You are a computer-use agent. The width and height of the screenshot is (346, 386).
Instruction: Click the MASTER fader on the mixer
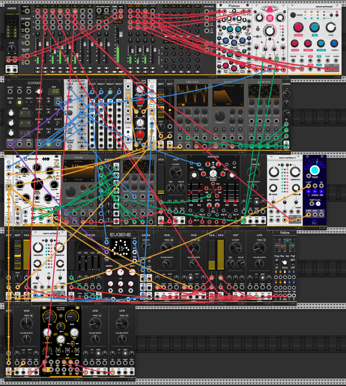[121, 35]
